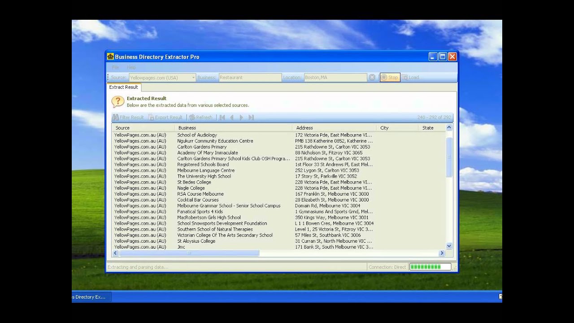Select The University High School row
Image resolution: width=574 pixels, height=323 pixels.
coord(278,176)
